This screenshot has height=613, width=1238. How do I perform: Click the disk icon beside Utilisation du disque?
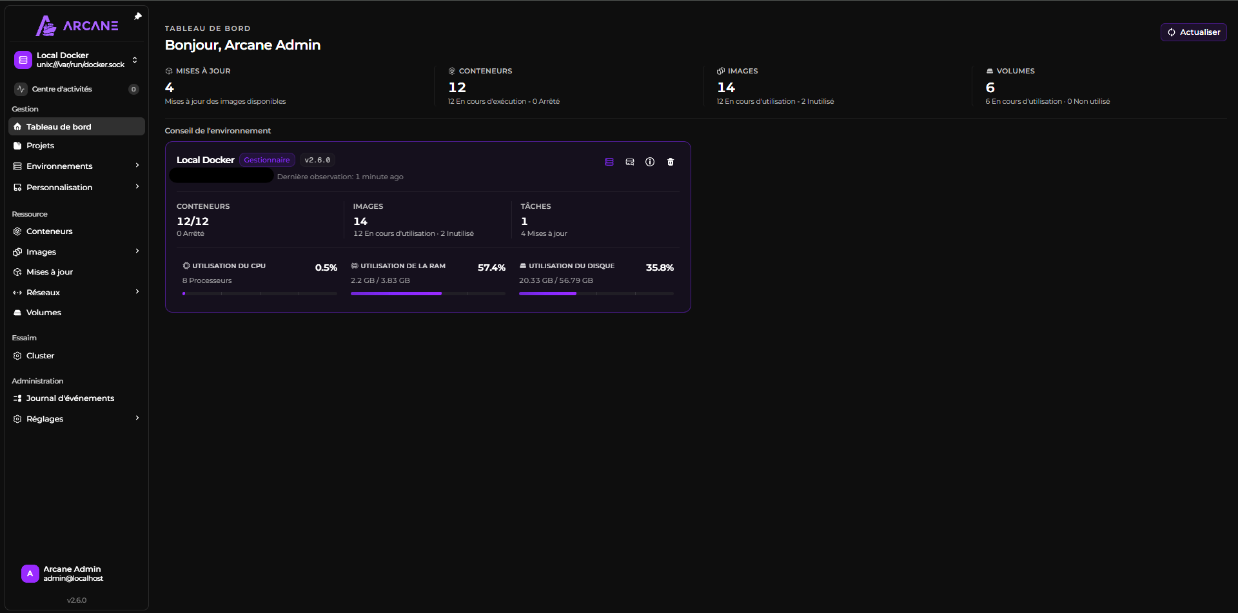coord(523,266)
